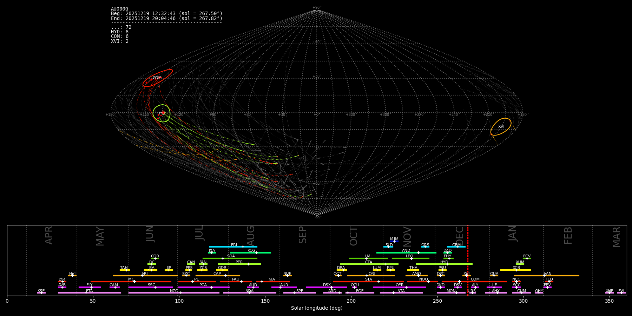This screenshot has width=632, height=316.
Task: Click the SSG shower bar in timeline
Action: [151, 287]
